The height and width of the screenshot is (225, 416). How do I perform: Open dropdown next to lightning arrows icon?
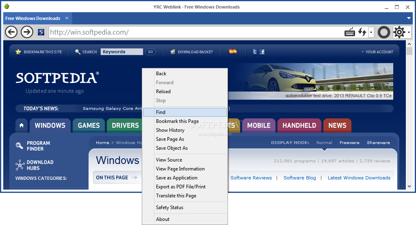click(371, 32)
